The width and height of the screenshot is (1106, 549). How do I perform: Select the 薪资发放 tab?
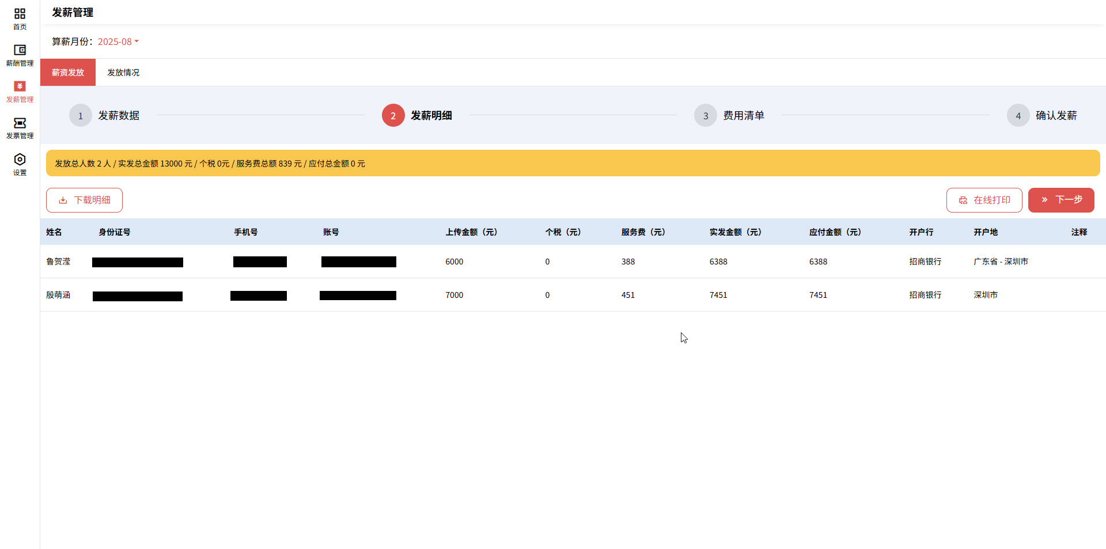[x=68, y=73]
